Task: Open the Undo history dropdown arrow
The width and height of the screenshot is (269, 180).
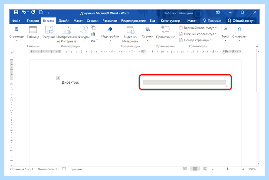Action: (x=28, y=12)
